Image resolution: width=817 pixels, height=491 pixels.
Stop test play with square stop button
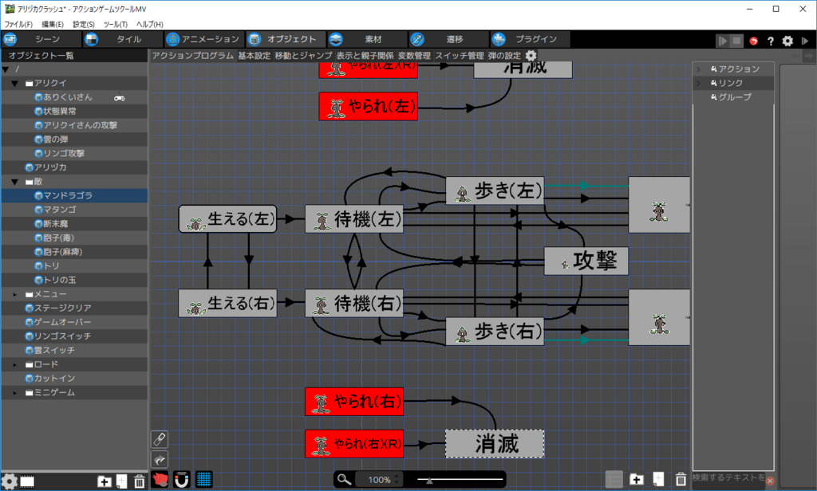tap(736, 41)
